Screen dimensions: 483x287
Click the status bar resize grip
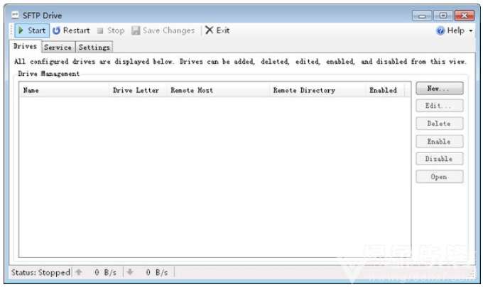[x=472, y=273]
